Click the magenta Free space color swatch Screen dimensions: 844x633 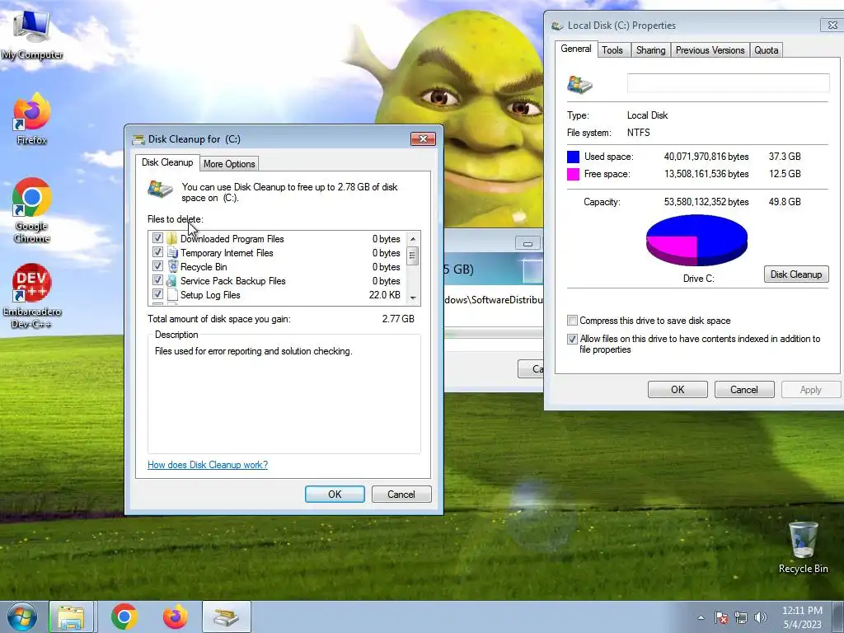[574, 174]
